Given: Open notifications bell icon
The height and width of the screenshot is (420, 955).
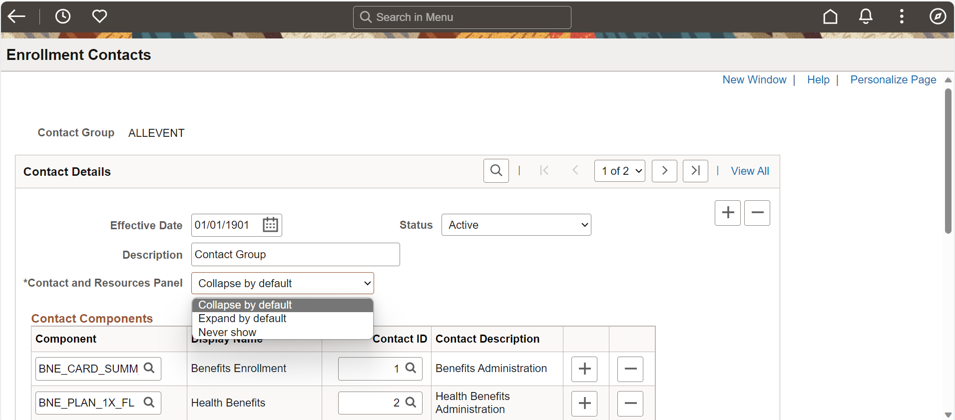Looking at the screenshot, I should coord(866,16).
